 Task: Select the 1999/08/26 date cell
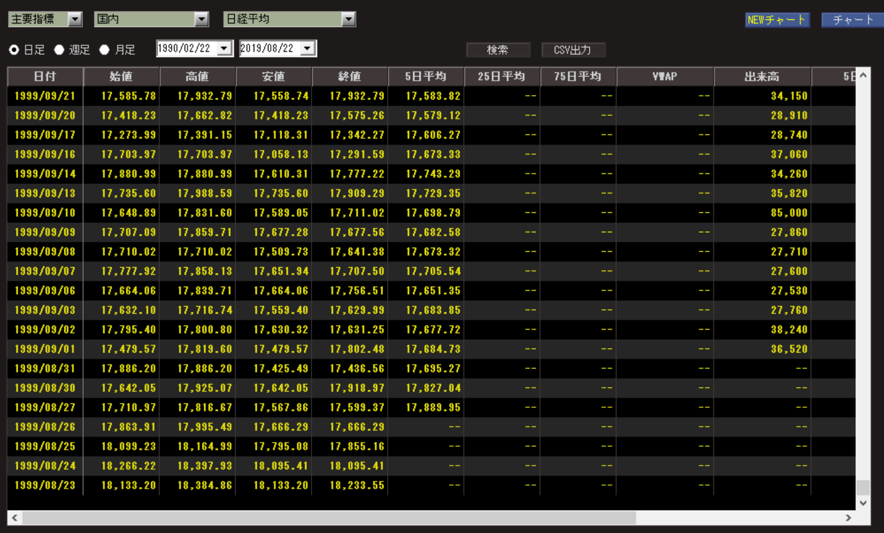45,427
